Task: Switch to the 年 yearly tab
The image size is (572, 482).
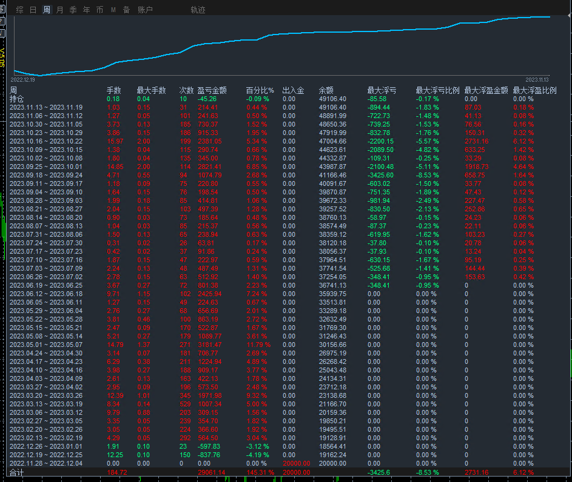Action: (86, 10)
